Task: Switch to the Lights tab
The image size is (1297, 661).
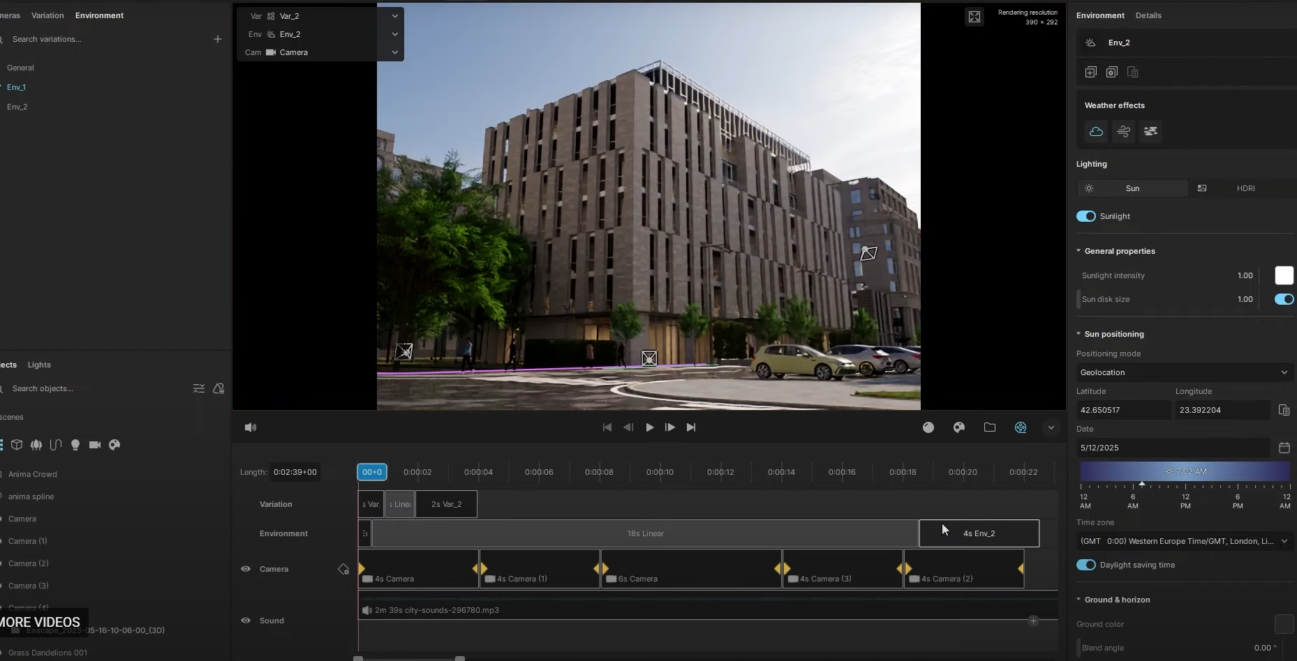Action: (x=39, y=365)
